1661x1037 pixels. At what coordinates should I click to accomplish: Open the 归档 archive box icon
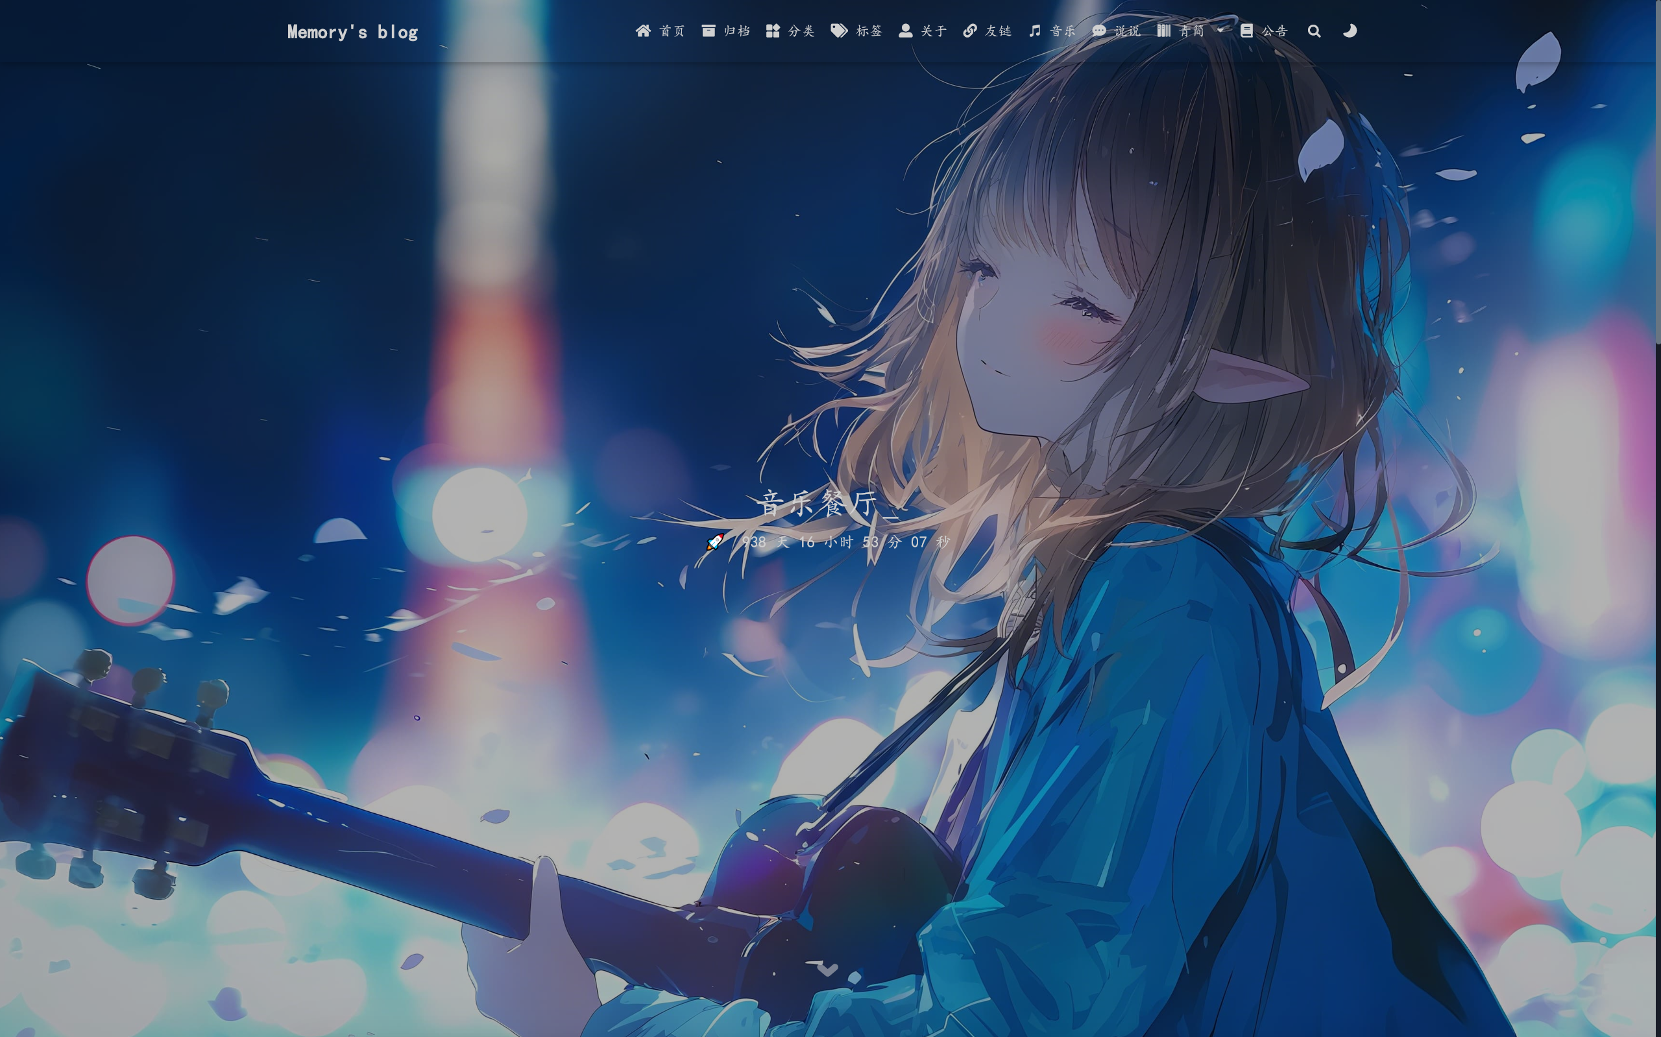tap(709, 31)
